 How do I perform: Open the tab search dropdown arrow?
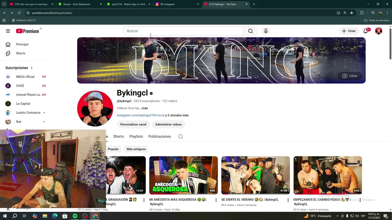point(4,4)
